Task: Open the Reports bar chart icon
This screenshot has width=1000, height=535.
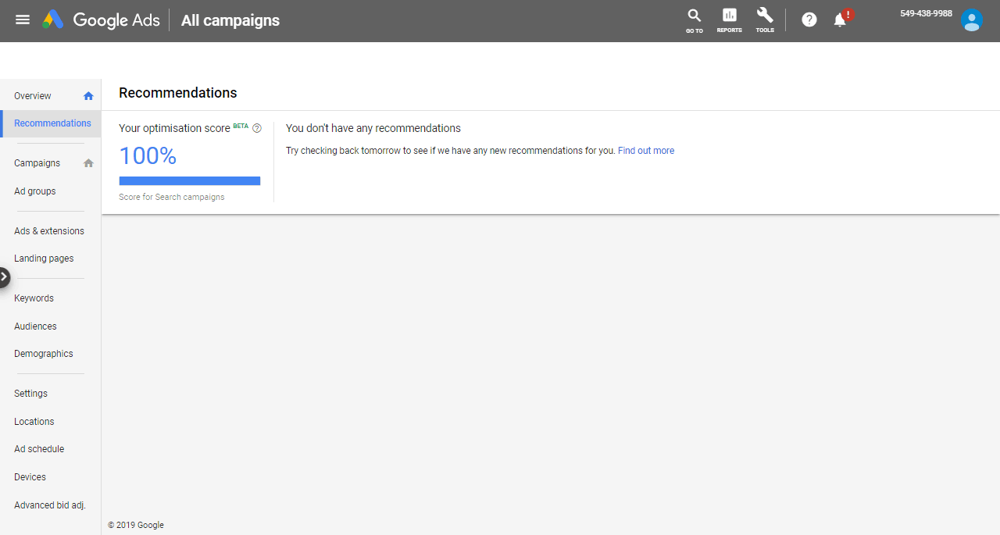Action: point(729,20)
